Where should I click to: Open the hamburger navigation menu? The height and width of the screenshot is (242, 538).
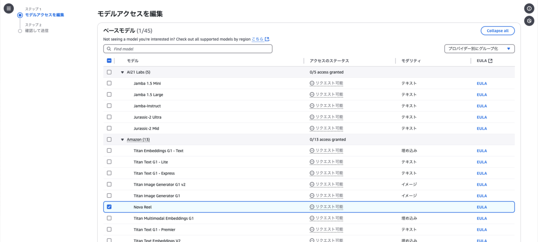click(x=9, y=8)
